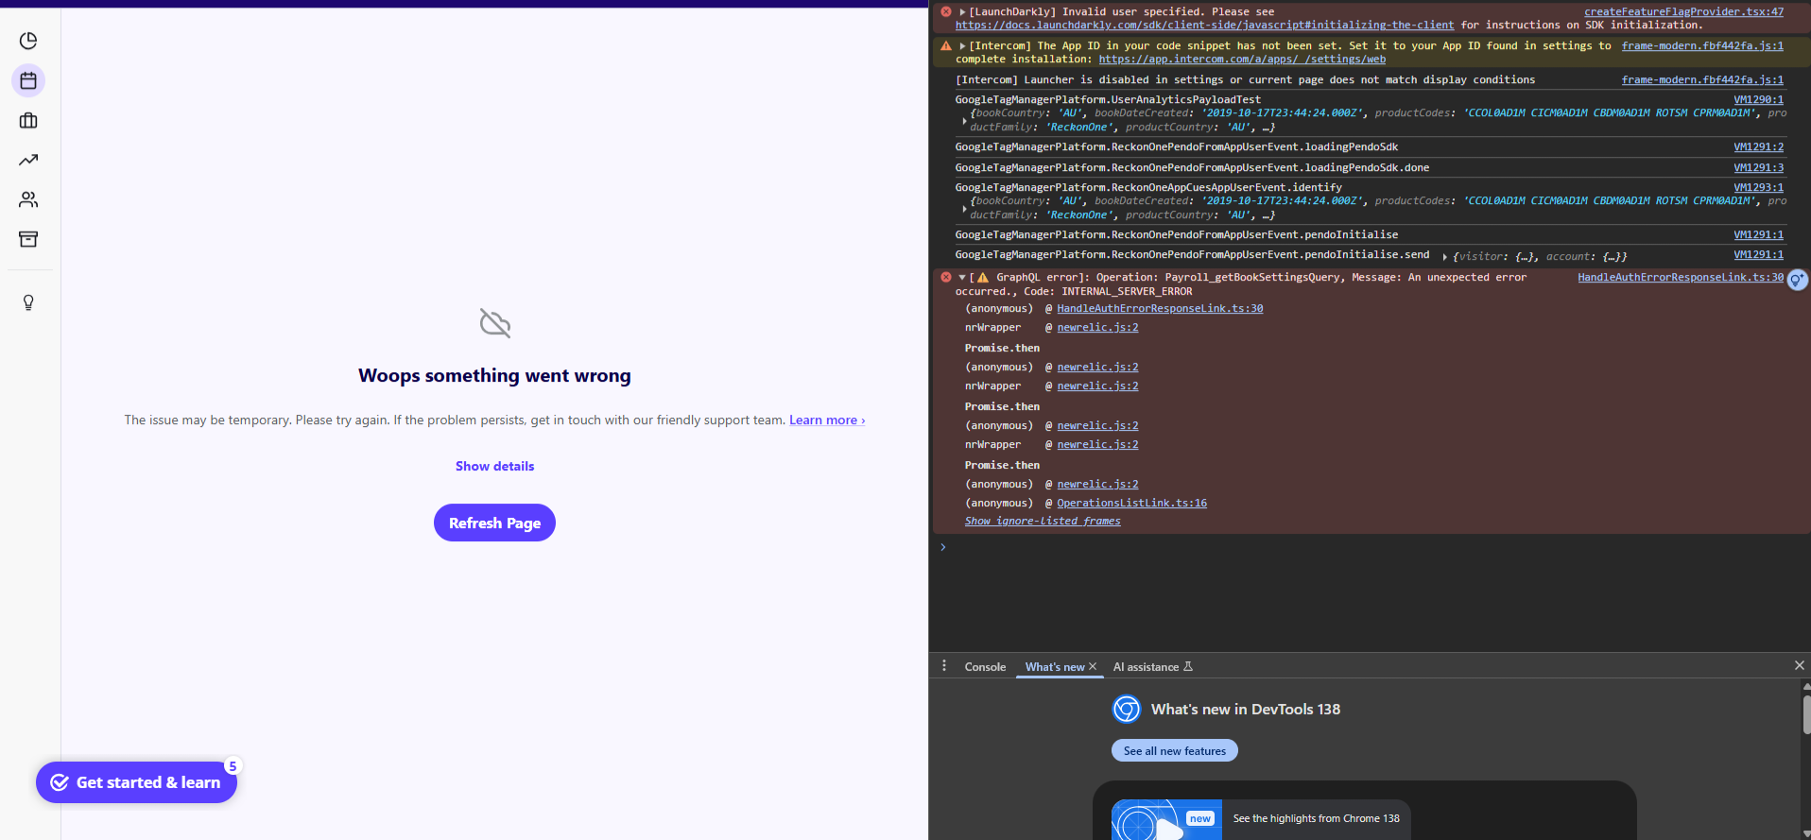Open launchdarkly docs URL in console

(1204, 26)
